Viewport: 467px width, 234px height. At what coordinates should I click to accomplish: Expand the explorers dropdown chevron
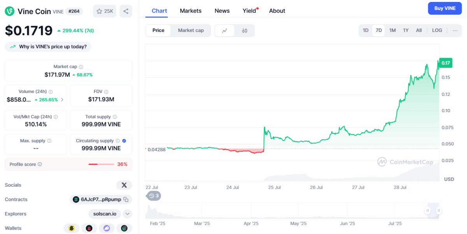(x=127, y=214)
